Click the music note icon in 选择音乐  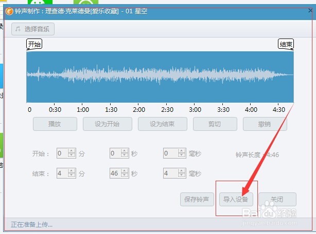(x=18, y=29)
